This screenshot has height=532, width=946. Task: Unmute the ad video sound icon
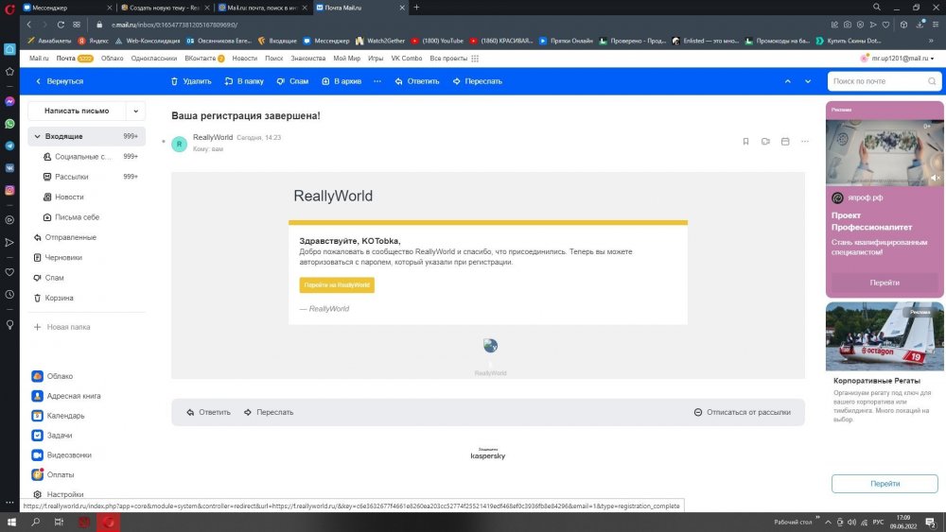click(935, 178)
